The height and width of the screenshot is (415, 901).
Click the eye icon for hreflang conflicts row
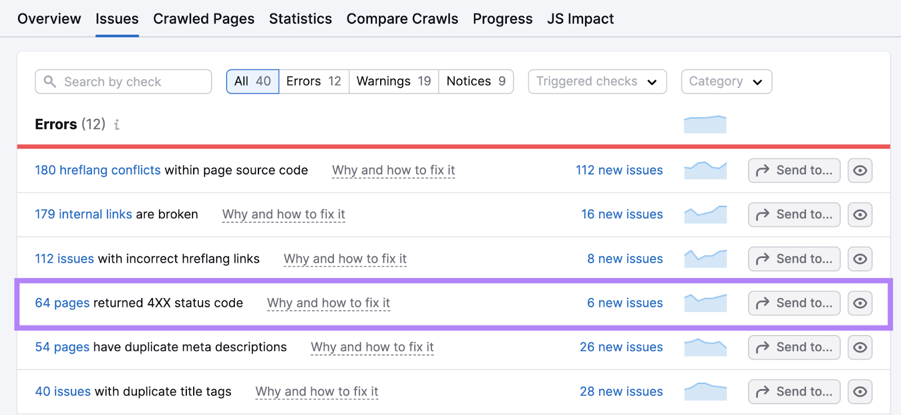(860, 170)
